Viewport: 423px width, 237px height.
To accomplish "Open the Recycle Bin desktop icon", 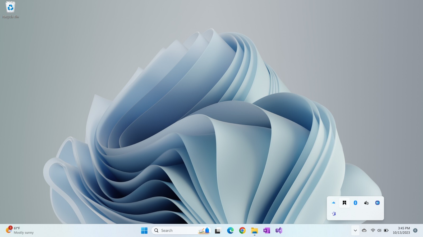I will 10,10.
